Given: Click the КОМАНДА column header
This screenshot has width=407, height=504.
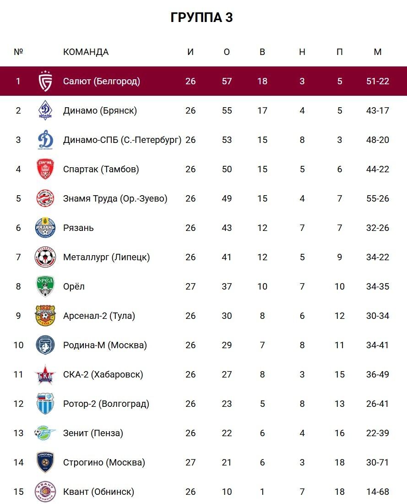Looking at the screenshot, I should 86,52.
